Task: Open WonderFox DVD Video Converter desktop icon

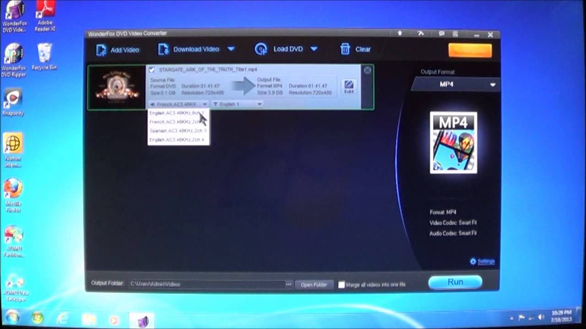Action: (x=14, y=17)
